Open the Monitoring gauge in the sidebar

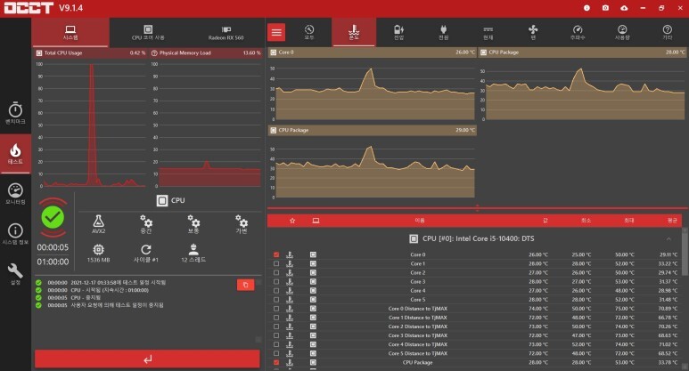(15, 193)
